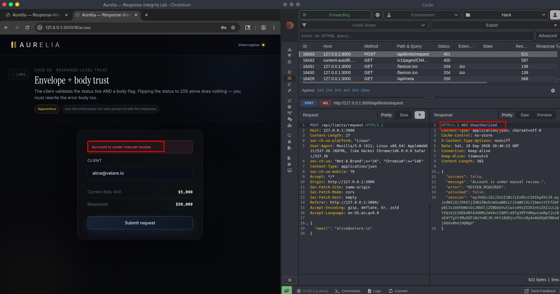Toggle the Interceptor indicator in Aurelia
This screenshot has width=560, height=294.
point(251,45)
